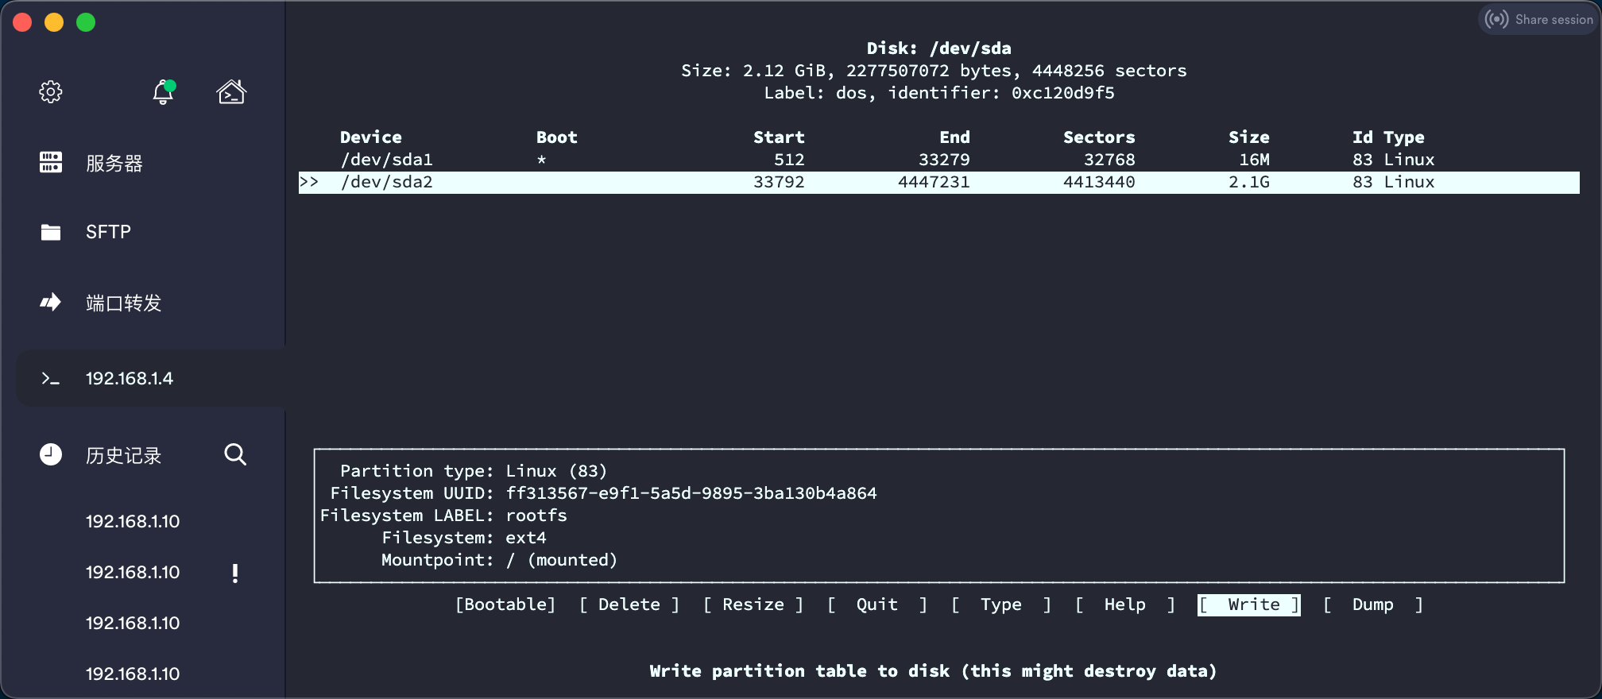Choose the Quit menu option

876,605
